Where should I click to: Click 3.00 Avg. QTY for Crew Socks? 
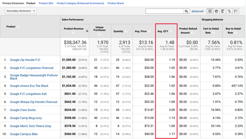coord(172,110)
